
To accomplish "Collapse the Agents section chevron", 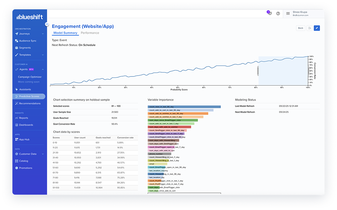I will (43, 69).
